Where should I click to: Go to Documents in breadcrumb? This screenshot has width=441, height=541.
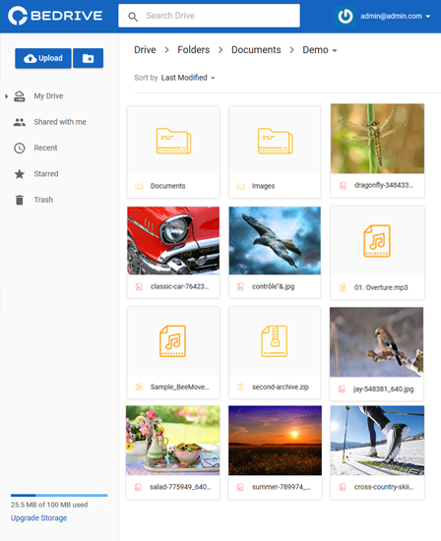(256, 50)
